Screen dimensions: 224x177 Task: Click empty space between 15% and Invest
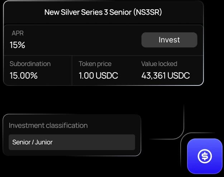tap(83, 42)
